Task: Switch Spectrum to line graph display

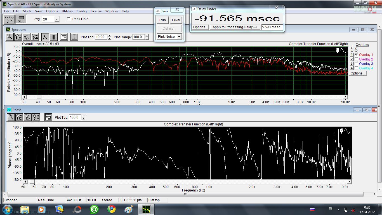Action: point(45,37)
